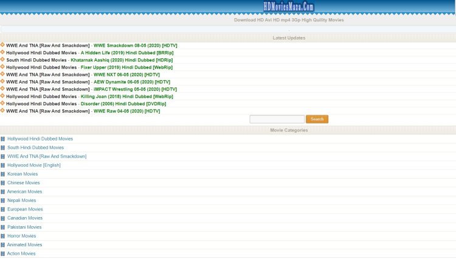Click the 'Movie Categories' section header
This screenshot has height=259, width=456.
tap(289, 130)
